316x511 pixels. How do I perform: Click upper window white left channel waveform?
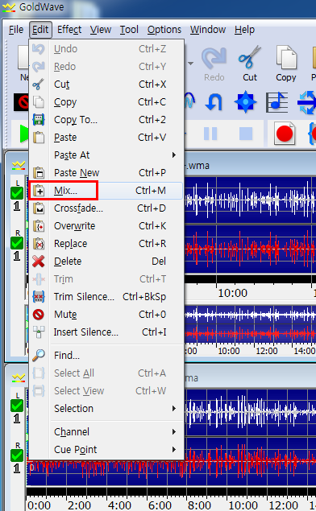click(250, 200)
